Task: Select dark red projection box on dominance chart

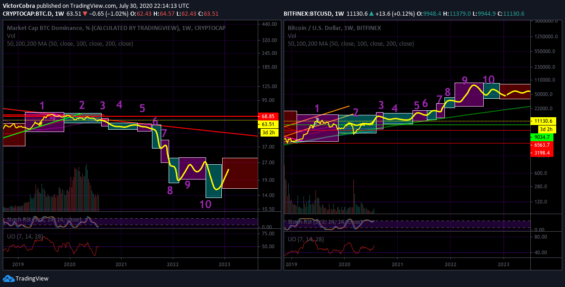Action: tap(240, 173)
